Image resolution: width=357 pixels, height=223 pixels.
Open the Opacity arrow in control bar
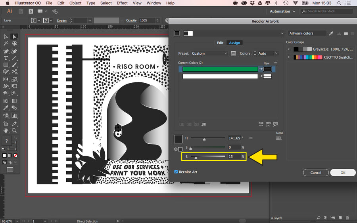click(x=157, y=21)
